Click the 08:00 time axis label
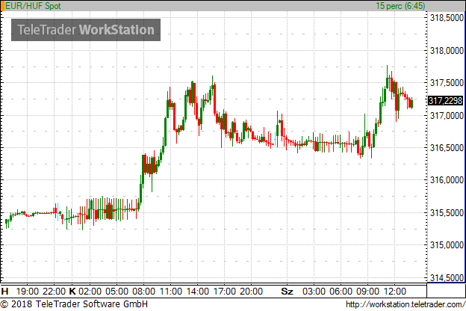The image size is (466, 311). tap(144, 291)
